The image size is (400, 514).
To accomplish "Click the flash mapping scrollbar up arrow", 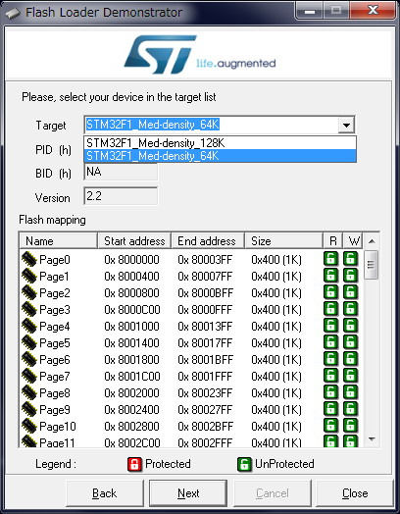I will coord(372,241).
